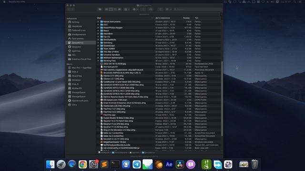Expand the This War of Mine folder
Screen dimensions: 305x171
pyautogui.click(x=98, y=52)
